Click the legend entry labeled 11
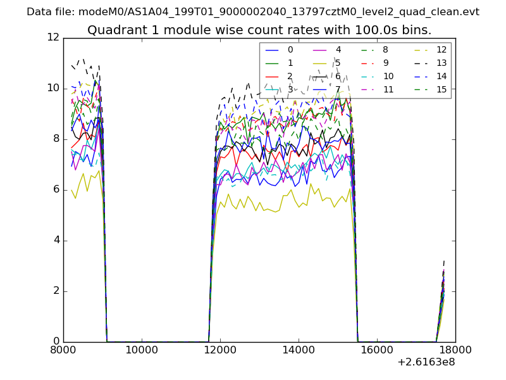The image size is (506, 380). pyautogui.click(x=388, y=89)
